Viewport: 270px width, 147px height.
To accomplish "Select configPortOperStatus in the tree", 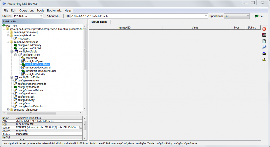I will (37, 65).
